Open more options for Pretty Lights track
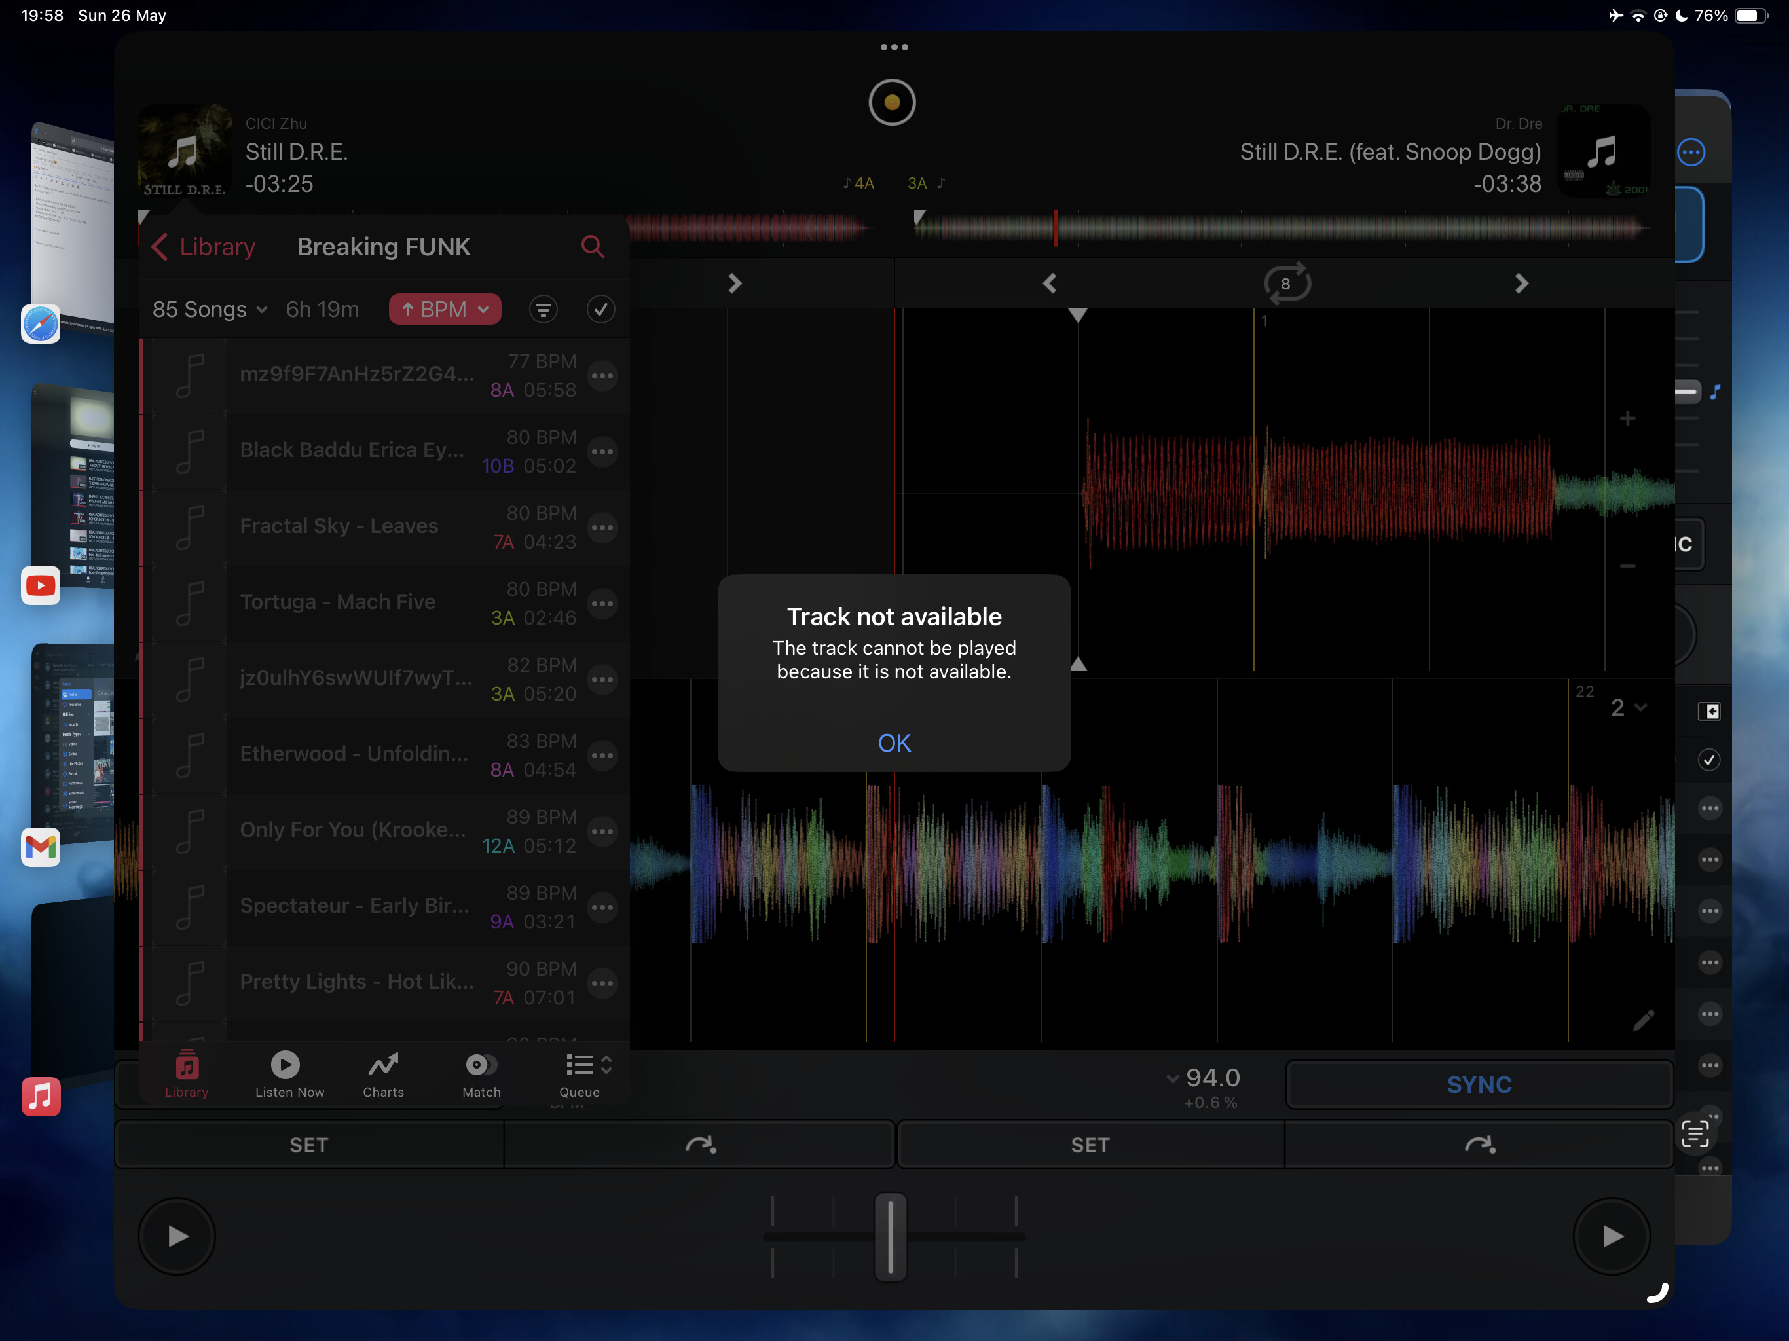 pos(602,983)
